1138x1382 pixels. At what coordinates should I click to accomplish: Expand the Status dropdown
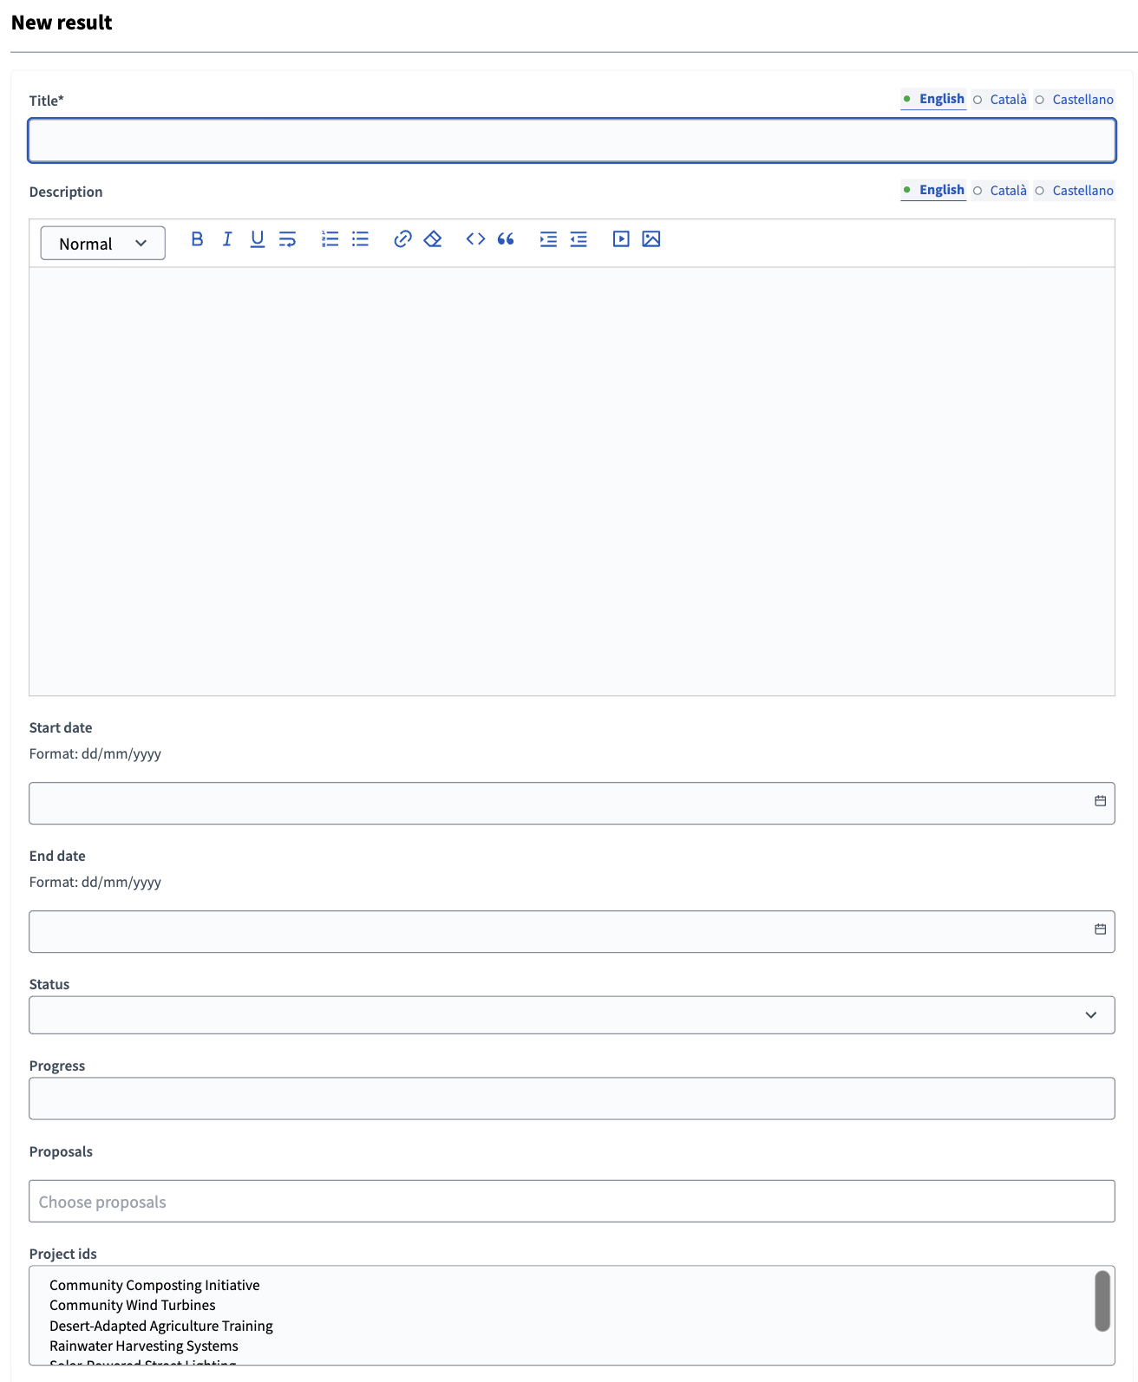click(x=572, y=1015)
